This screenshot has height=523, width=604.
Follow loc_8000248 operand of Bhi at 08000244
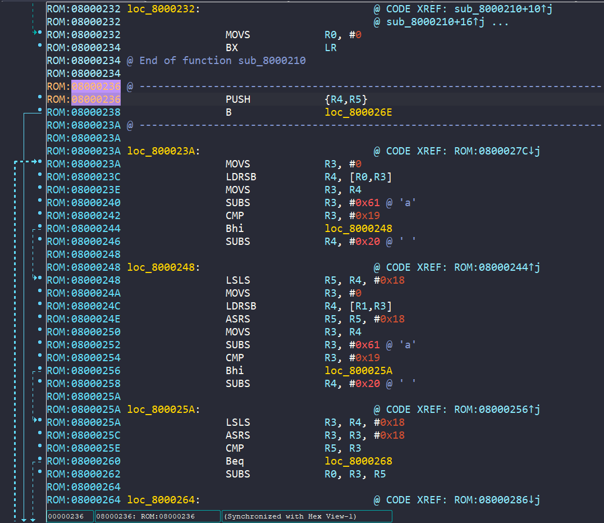click(358, 229)
